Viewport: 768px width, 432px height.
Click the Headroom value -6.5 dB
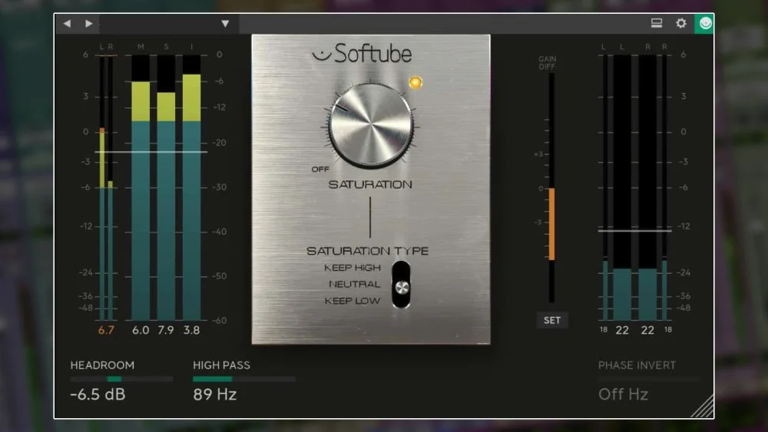point(98,394)
